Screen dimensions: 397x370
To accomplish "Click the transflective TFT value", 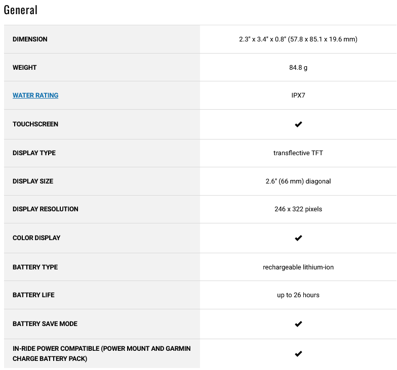I will 298,153.
